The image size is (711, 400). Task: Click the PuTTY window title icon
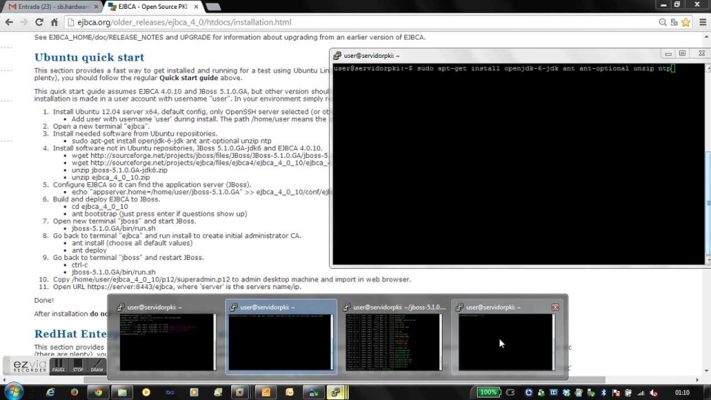(337, 56)
